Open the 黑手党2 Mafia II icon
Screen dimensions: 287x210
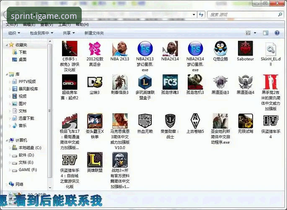coord(271,82)
